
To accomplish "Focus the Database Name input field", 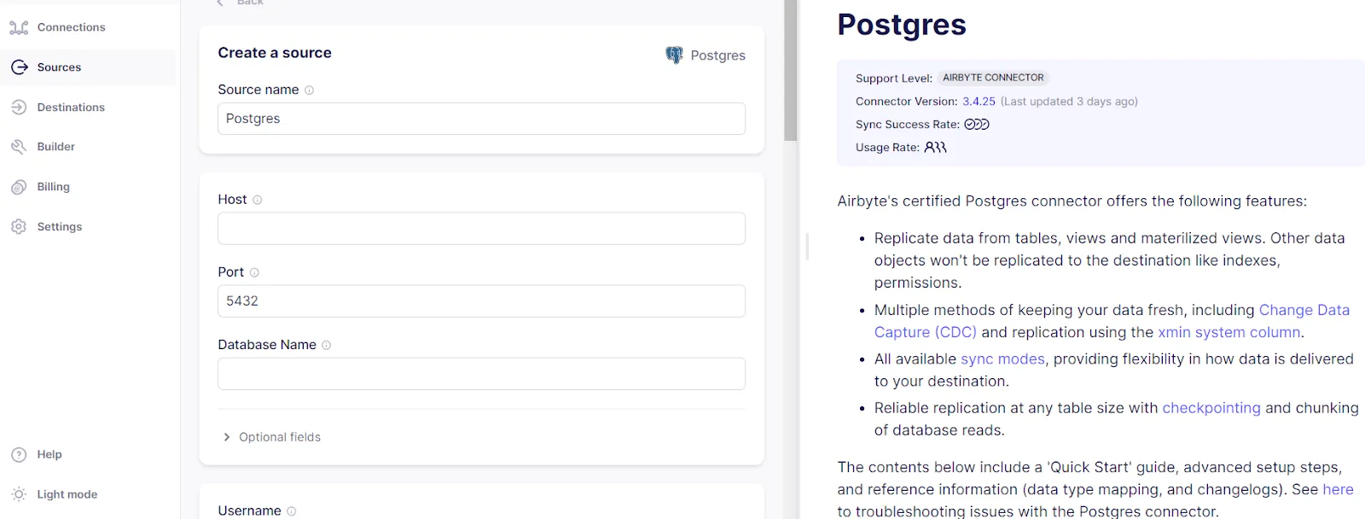I will click(x=481, y=374).
